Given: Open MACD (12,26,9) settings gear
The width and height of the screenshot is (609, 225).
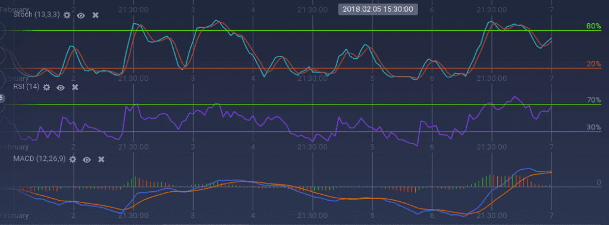Looking at the screenshot, I should click(73, 159).
